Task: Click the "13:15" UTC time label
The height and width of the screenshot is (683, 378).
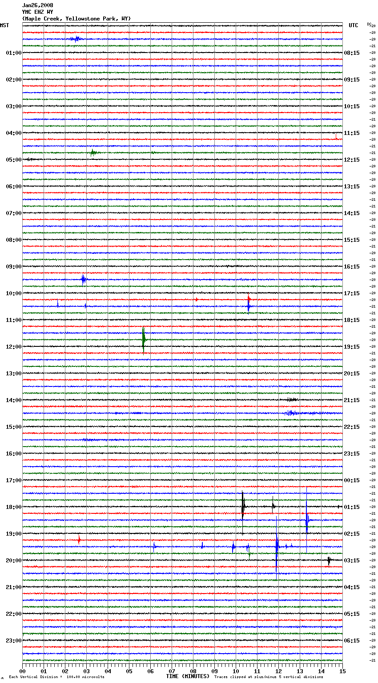Action: [x=352, y=187]
